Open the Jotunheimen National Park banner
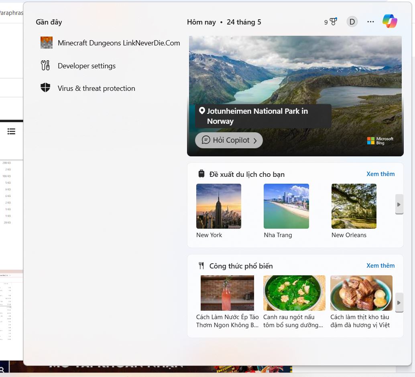The image size is (415, 377). coord(263,116)
